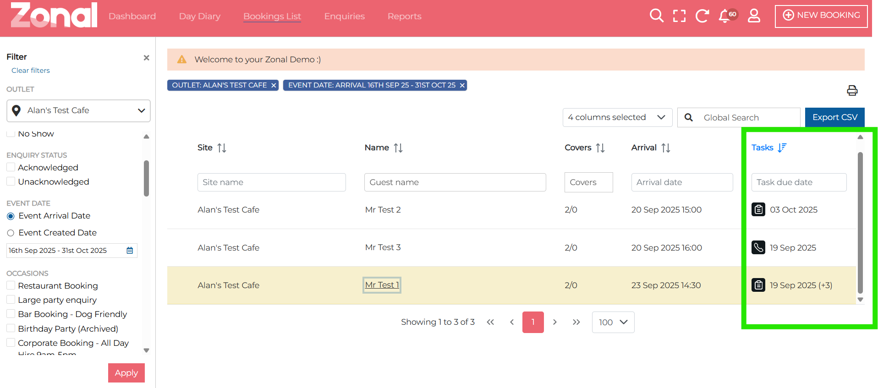The height and width of the screenshot is (388, 878).
Task: Select Event Created Date radio button
Action: 11,233
